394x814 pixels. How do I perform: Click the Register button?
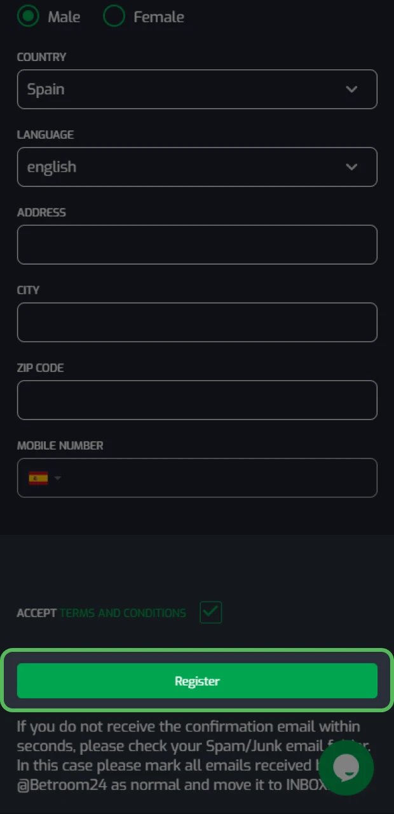click(x=197, y=680)
